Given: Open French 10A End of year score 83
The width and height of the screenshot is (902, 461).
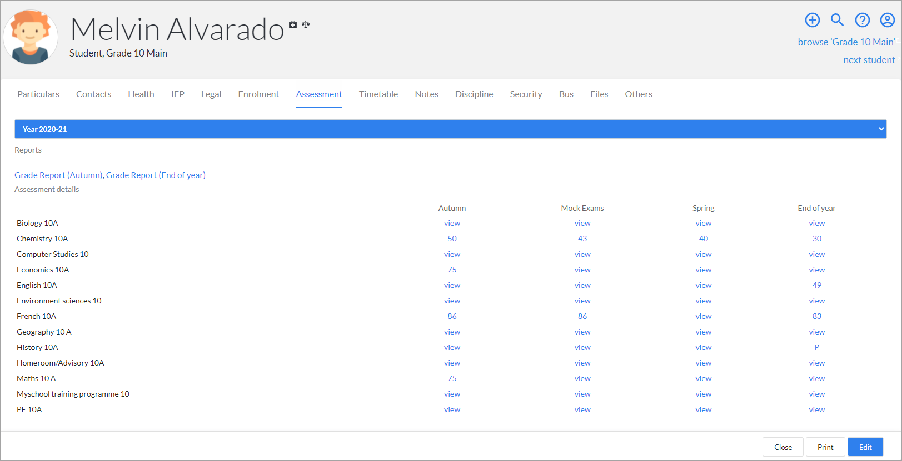Looking at the screenshot, I should click(x=817, y=316).
